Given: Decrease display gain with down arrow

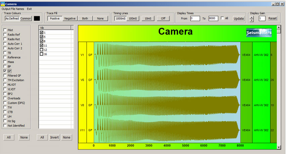Looking at the screenshot, I should [251, 20].
